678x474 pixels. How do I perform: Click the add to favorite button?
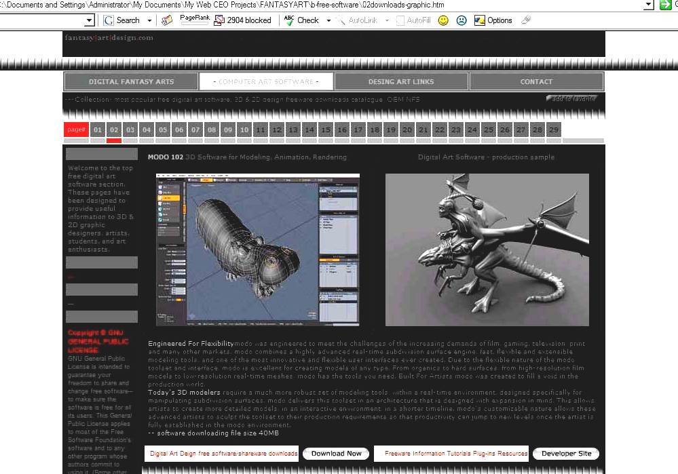pyautogui.click(x=573, y=98)
